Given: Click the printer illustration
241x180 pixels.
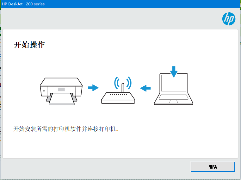Looking at the screenshot, I should coord(61,91).
